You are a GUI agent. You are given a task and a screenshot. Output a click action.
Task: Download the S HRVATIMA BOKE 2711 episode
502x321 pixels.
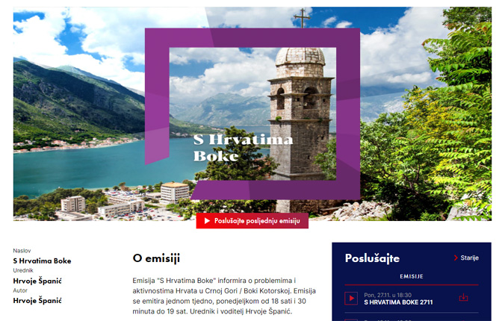click(x=463, y=298)
